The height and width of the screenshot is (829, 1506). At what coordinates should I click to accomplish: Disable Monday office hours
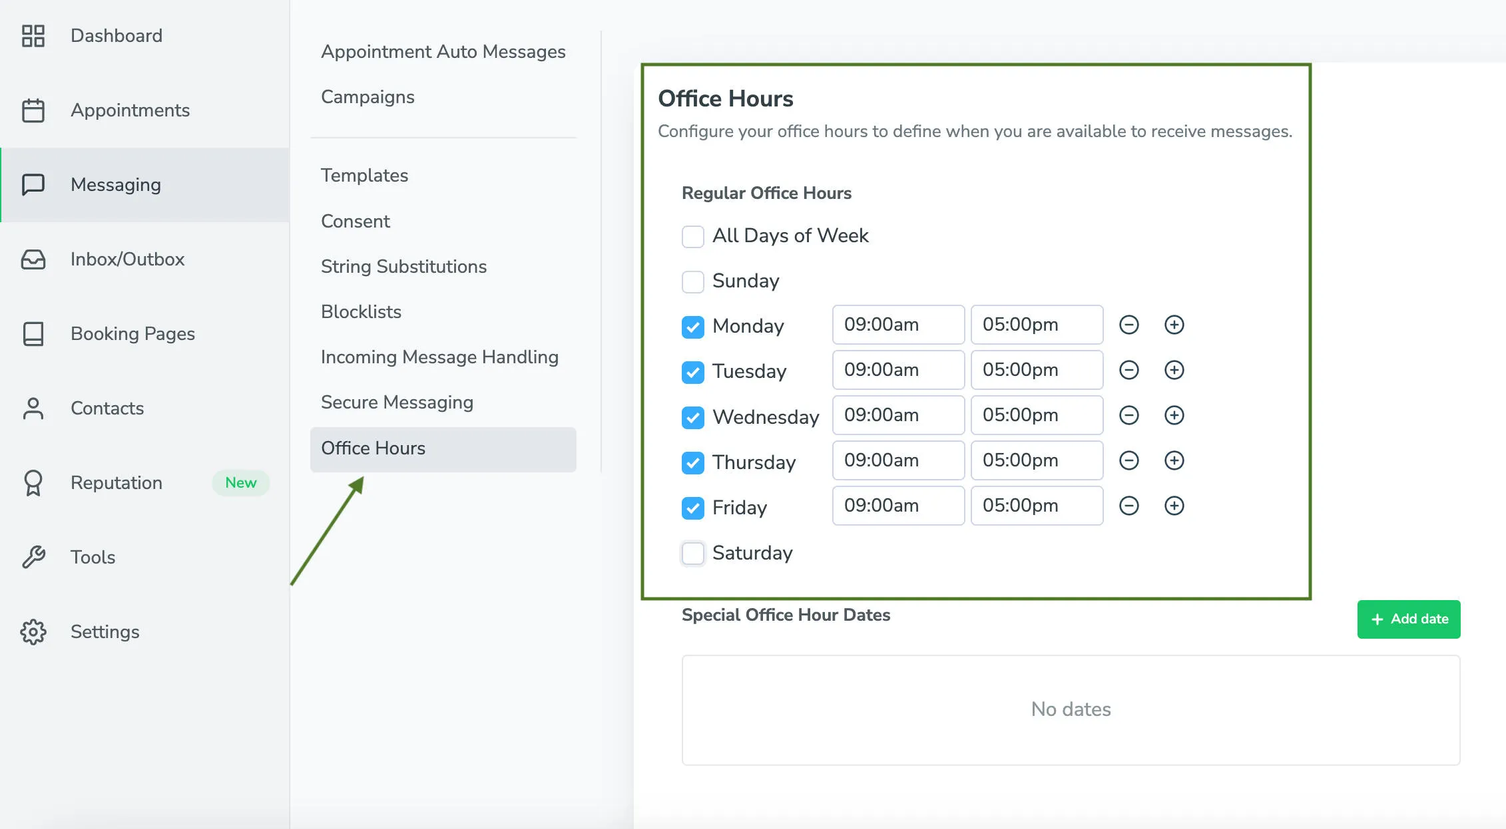pyautogui.click(x=692, y=326)
